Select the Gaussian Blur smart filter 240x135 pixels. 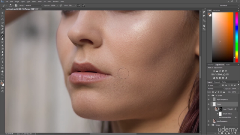point(226,117)
